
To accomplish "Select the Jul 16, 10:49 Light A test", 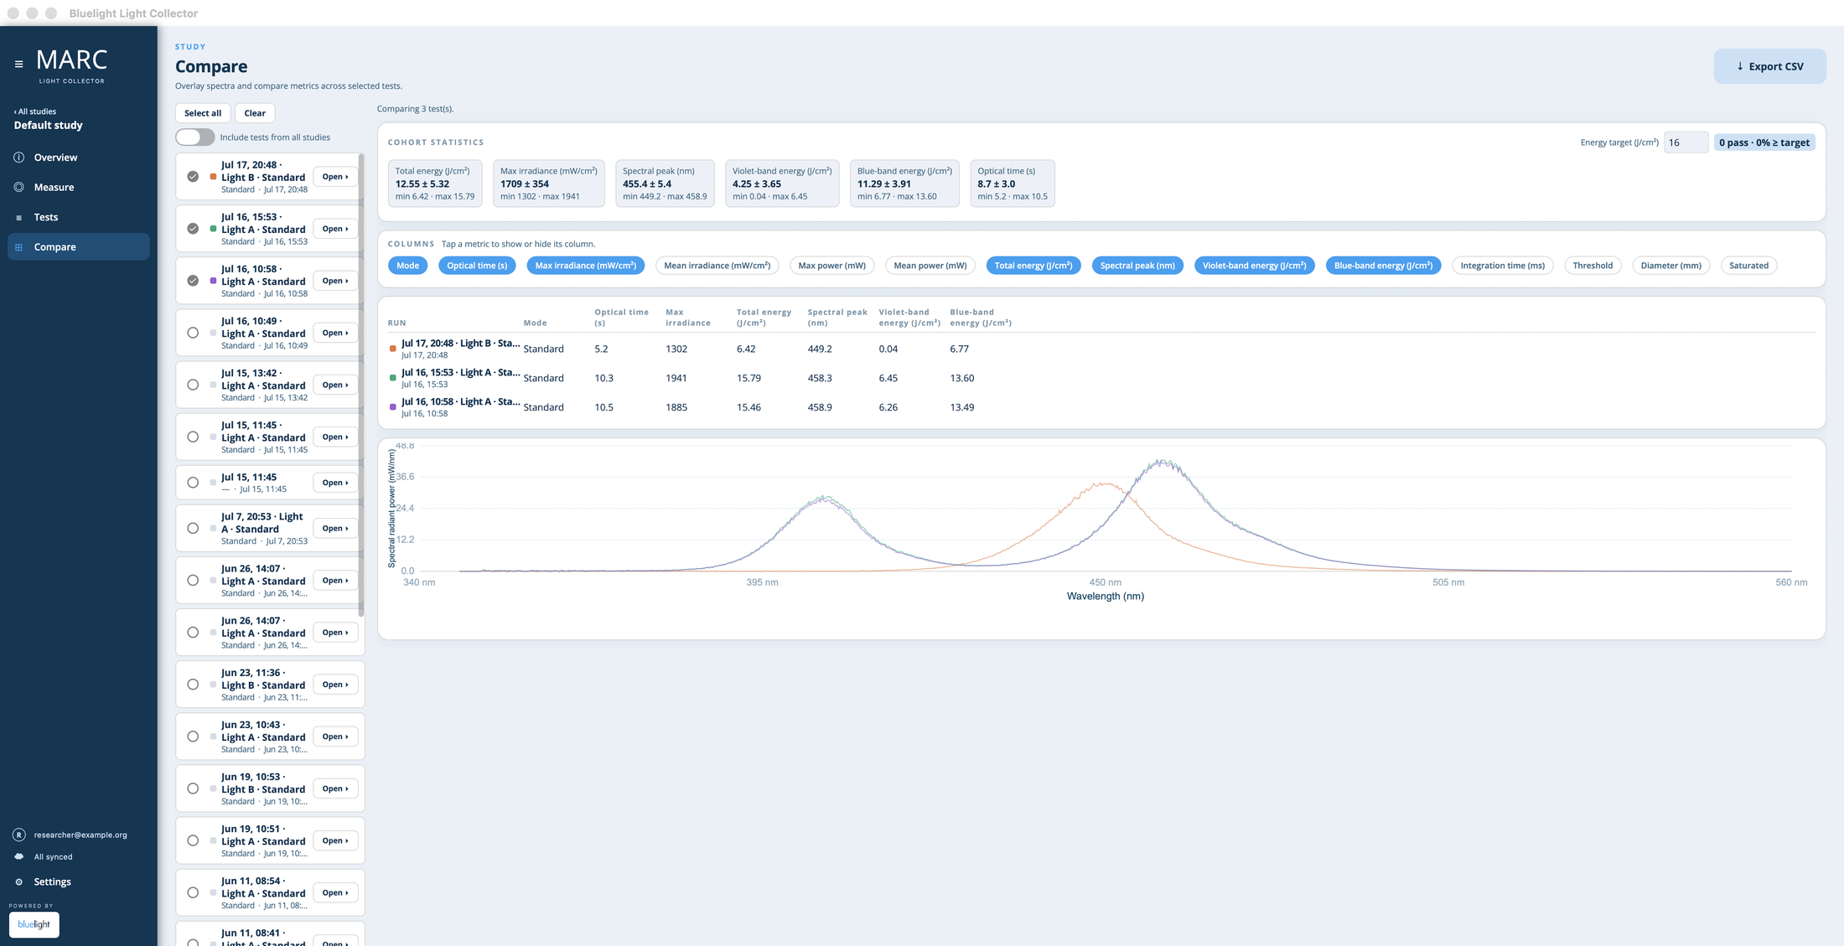I will (193, 333).
